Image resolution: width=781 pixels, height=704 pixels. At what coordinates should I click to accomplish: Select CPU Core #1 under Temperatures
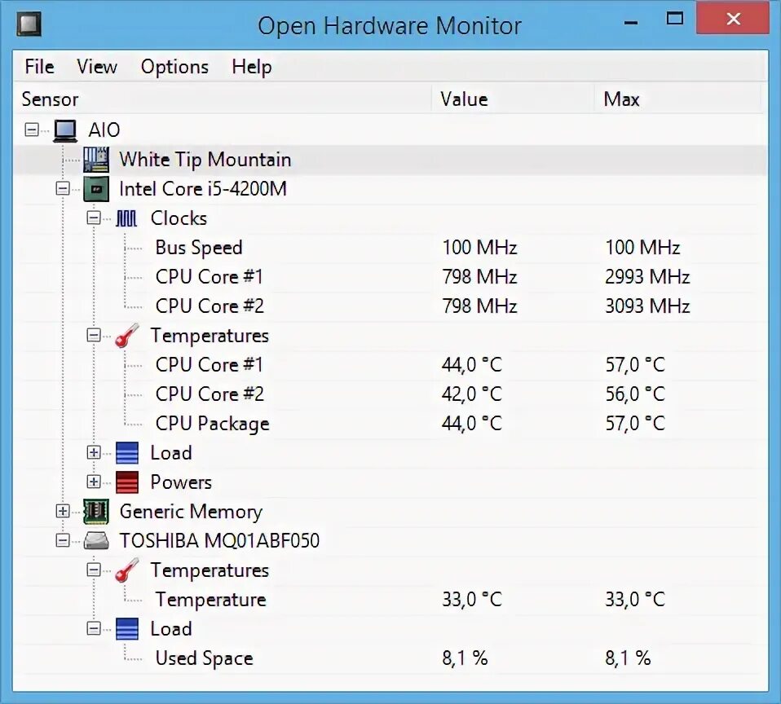click(x=390, y=365)
